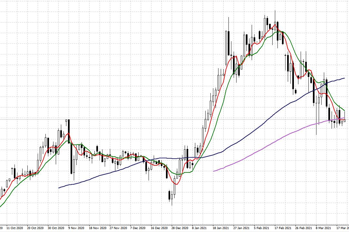Click the 18 Nov 2020 date label

click(98, 228)
